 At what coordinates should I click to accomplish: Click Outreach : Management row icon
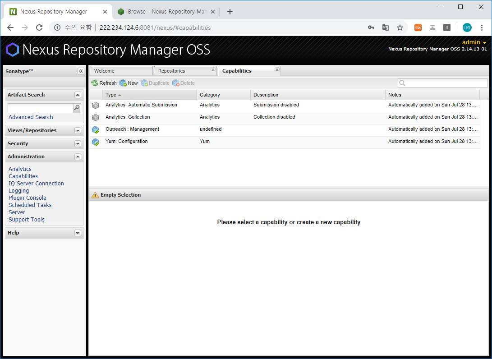[x=96, y=129]
